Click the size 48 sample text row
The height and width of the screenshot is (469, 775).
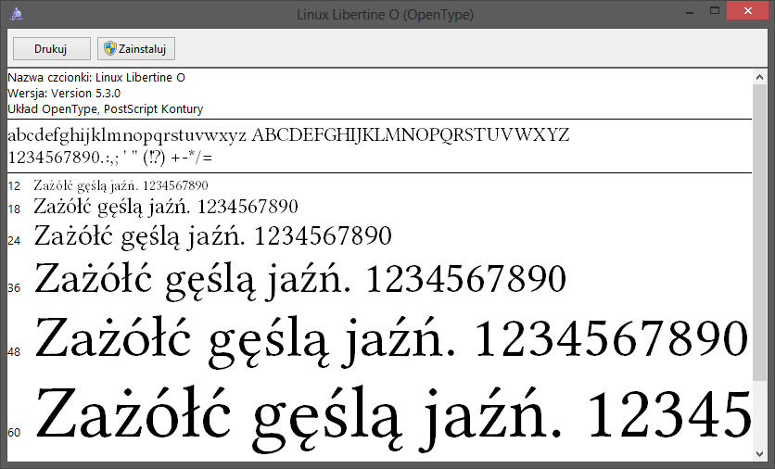(391, 341)
